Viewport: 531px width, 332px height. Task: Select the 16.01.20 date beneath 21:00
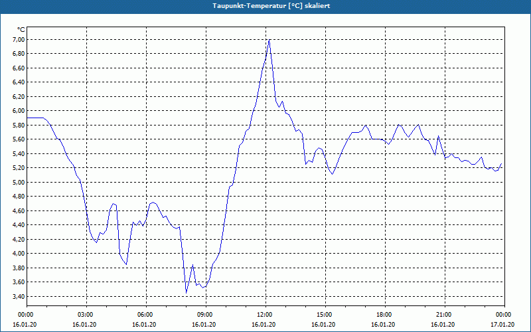point(443,325)
